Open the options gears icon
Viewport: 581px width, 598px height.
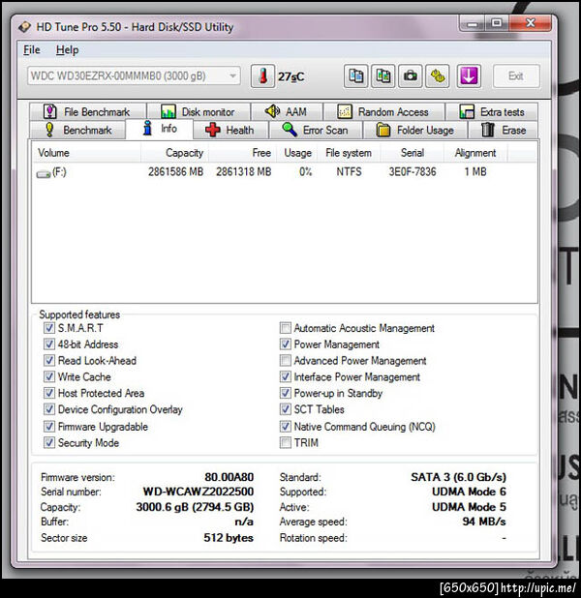[438, 75]
